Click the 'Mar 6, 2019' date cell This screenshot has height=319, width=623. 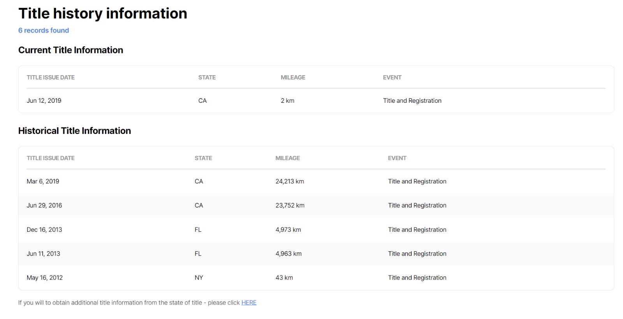click(x=43, y=181)
